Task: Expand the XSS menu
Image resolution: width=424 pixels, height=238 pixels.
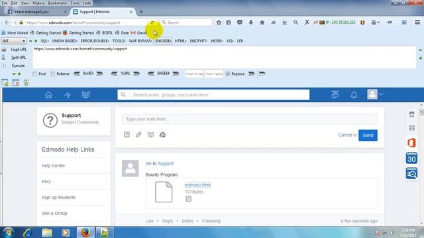Action: coord(230,41)
